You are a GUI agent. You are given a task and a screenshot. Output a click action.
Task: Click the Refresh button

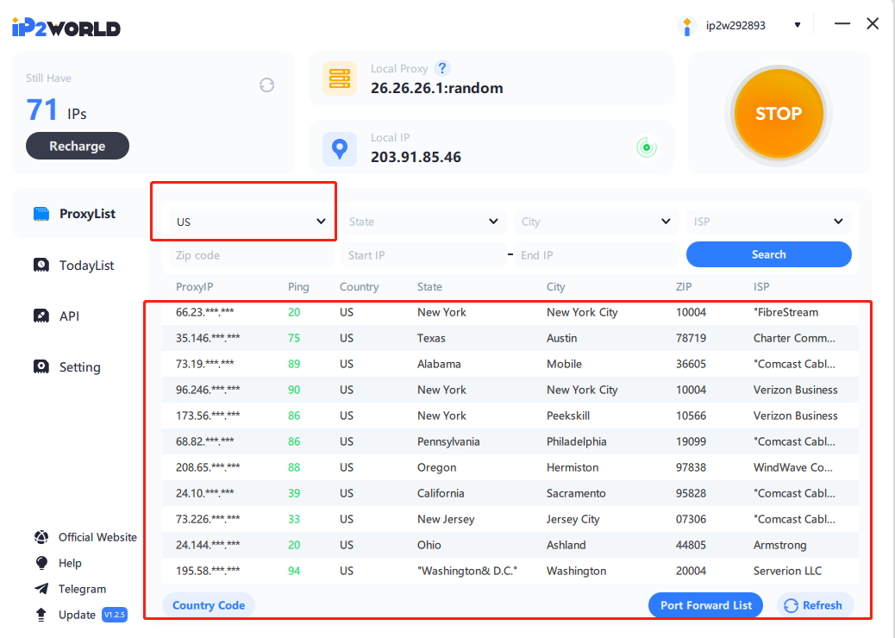(815, 605)
